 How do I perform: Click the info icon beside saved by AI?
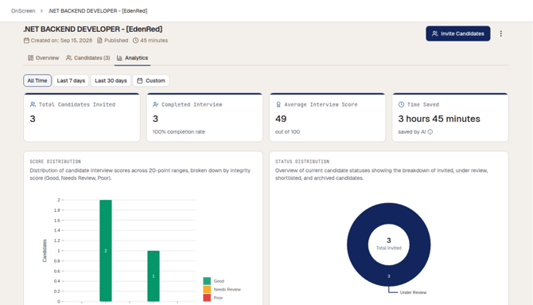(x=430, y=132)
